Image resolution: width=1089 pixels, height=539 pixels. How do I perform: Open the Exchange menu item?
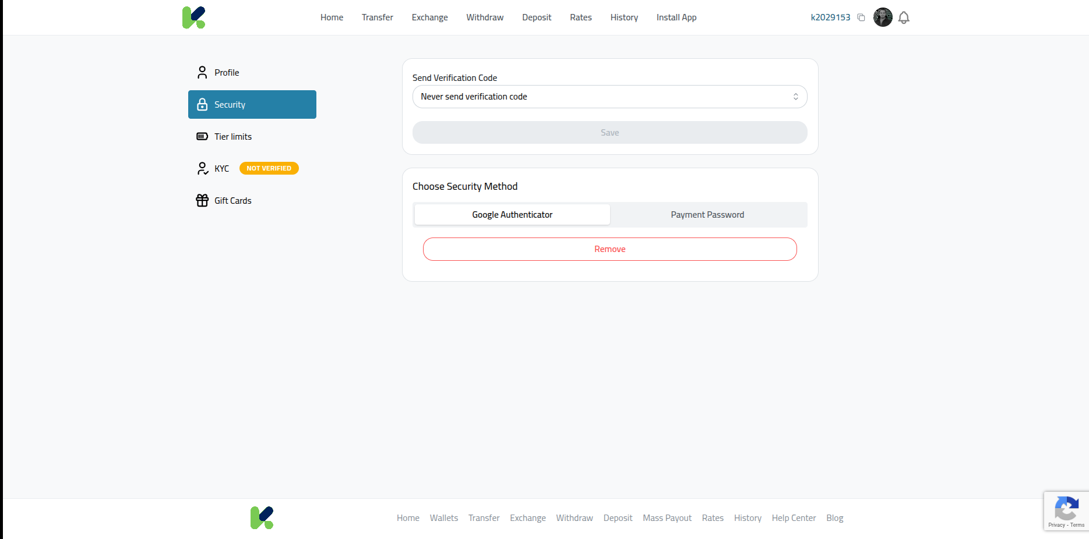[429, 17]
